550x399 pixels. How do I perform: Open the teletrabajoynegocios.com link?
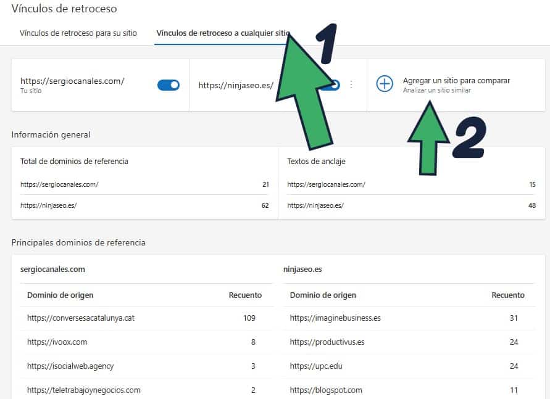[x=83, y=390]
